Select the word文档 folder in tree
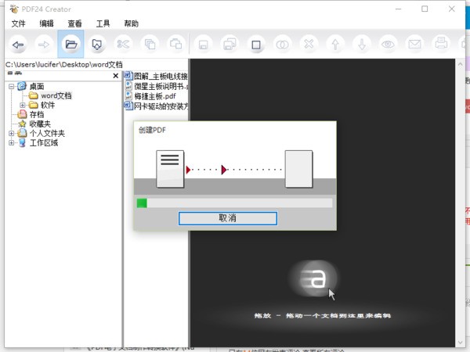Image resolution: width=470 pixels, height=352 pixels. pyautogui.click(x=55, y=95)
